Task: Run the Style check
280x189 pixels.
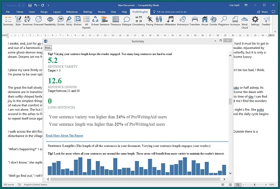Action: click(18, 21)
